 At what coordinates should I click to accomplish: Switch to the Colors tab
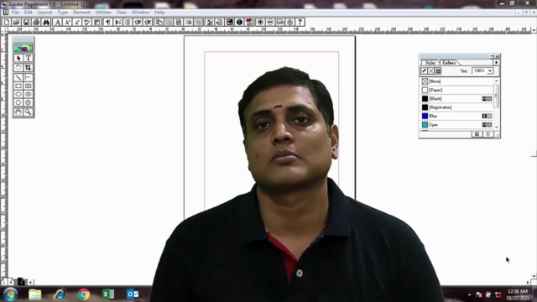coord(449,63)
